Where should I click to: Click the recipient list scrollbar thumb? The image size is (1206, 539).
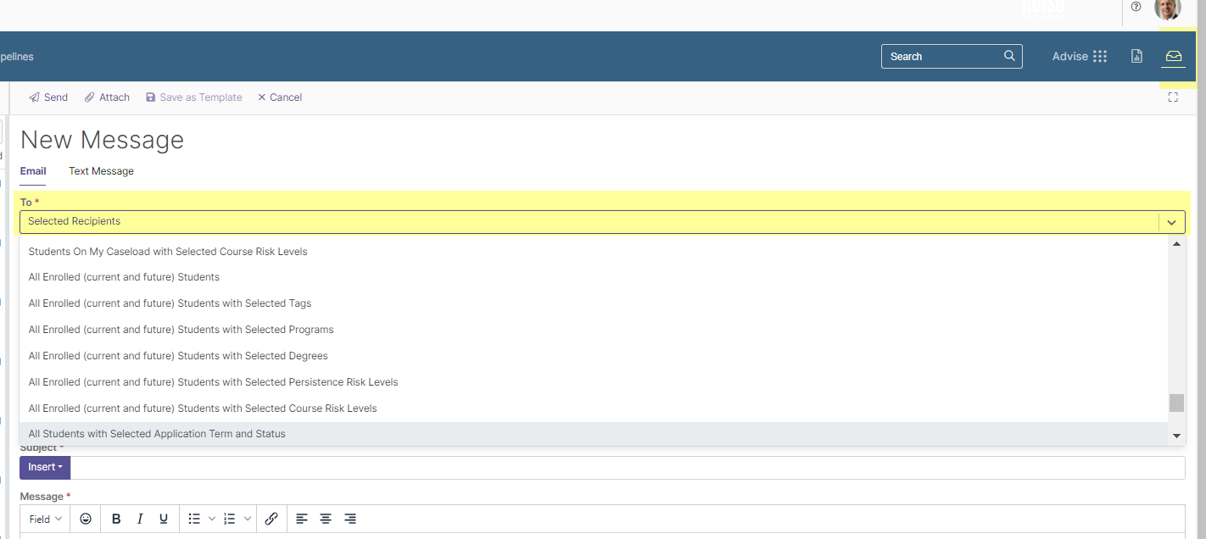tap(1176, 403)
